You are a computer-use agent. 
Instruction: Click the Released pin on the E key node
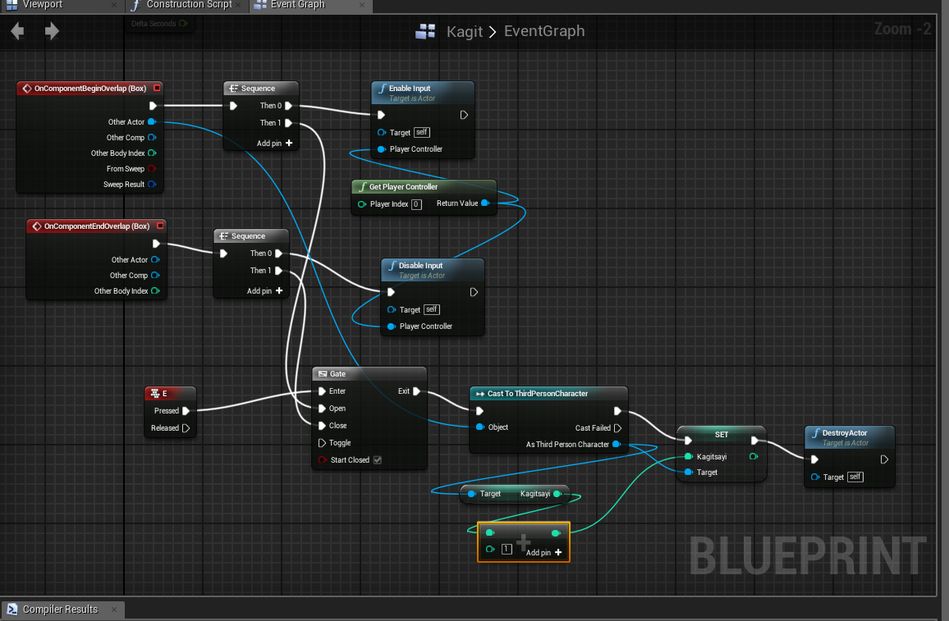186,428
